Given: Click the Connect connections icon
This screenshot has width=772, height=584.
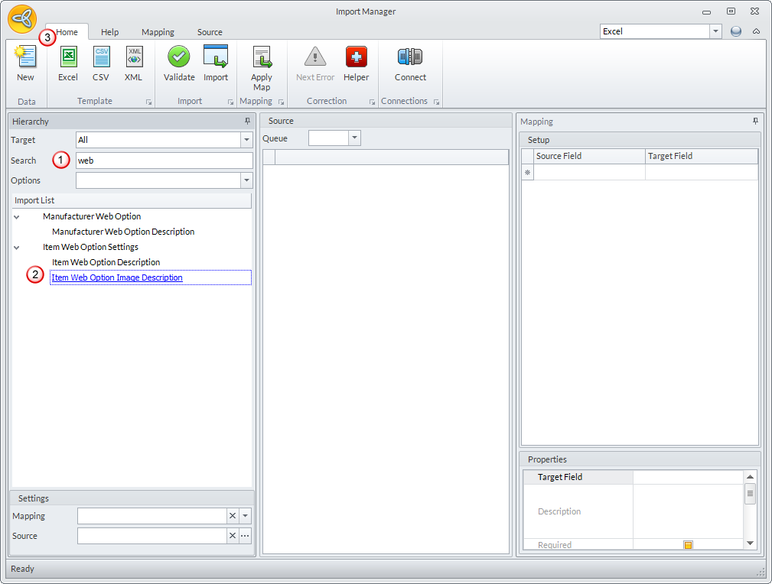Looking at the screenshot, I should pyautogui.click(x=410, y=58).
